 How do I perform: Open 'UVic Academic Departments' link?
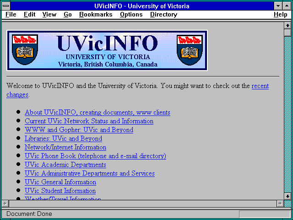coord(65,165)
